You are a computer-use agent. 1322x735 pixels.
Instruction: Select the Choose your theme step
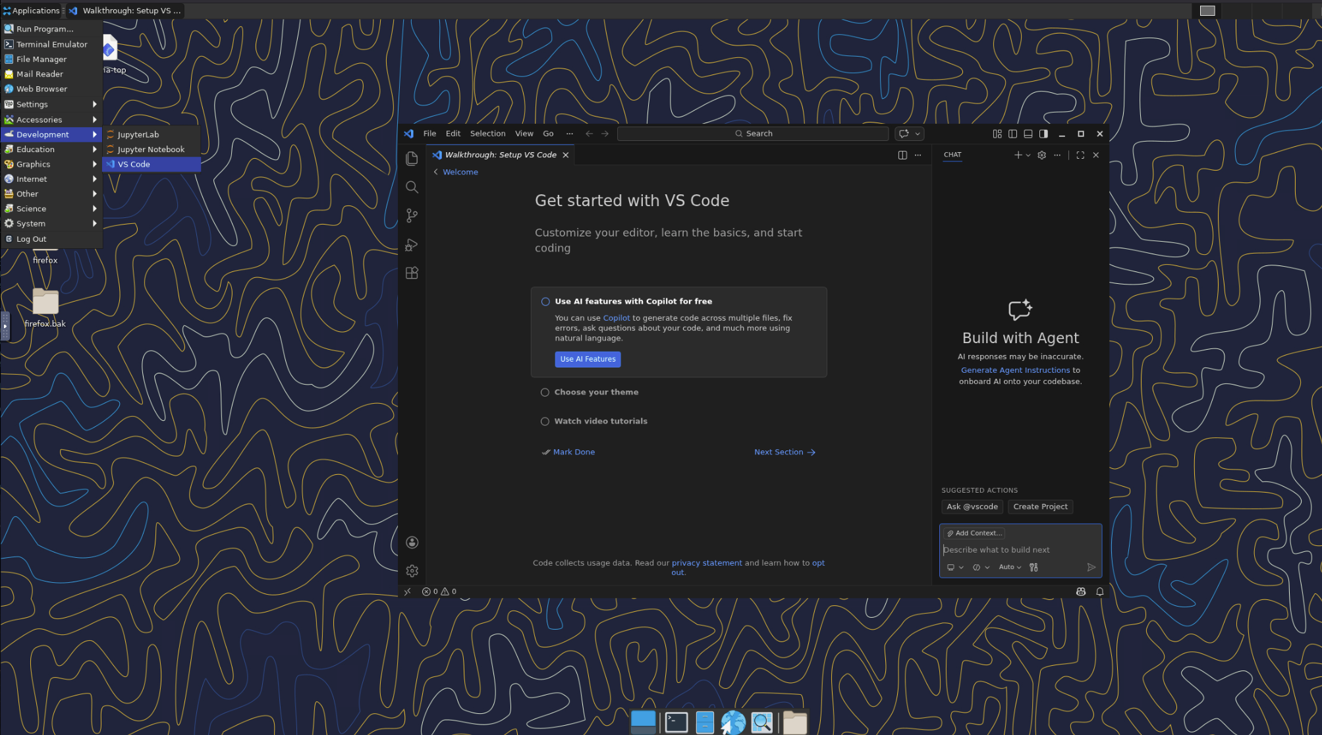(x=595, y=393)
